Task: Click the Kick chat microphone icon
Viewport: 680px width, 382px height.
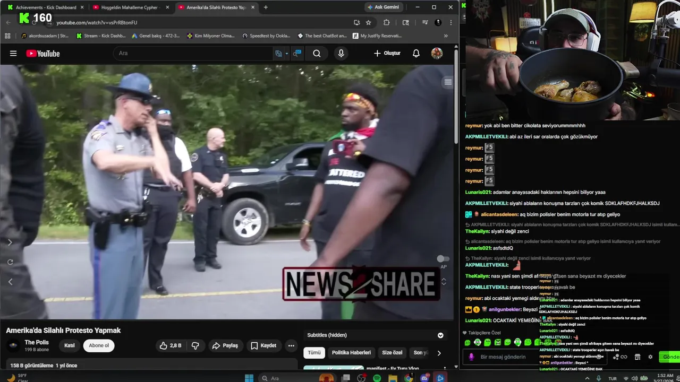Action: [471, 357]
